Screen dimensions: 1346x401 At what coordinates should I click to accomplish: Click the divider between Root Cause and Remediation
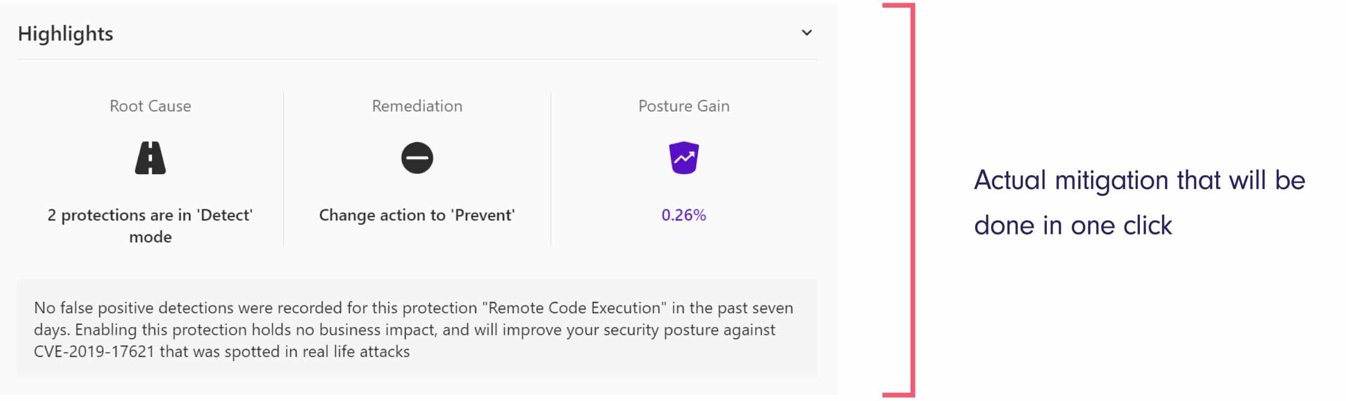284,169
